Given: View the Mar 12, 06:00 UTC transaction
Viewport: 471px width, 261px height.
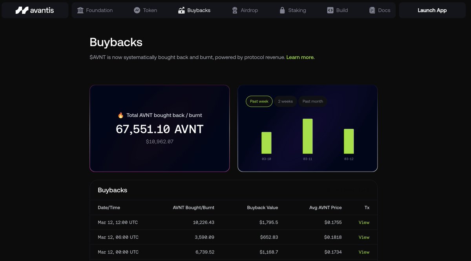Looking at the screenshot, I should pos(364,237).
